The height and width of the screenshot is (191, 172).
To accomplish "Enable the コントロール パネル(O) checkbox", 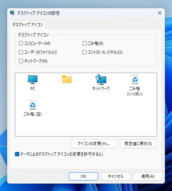I will (85, 52).
